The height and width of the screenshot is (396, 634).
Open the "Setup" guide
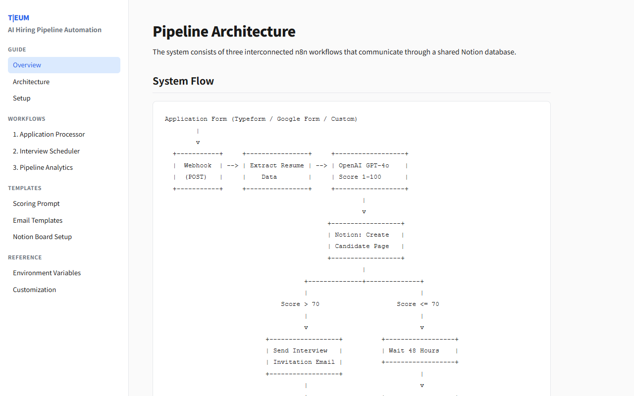(21, 98)
